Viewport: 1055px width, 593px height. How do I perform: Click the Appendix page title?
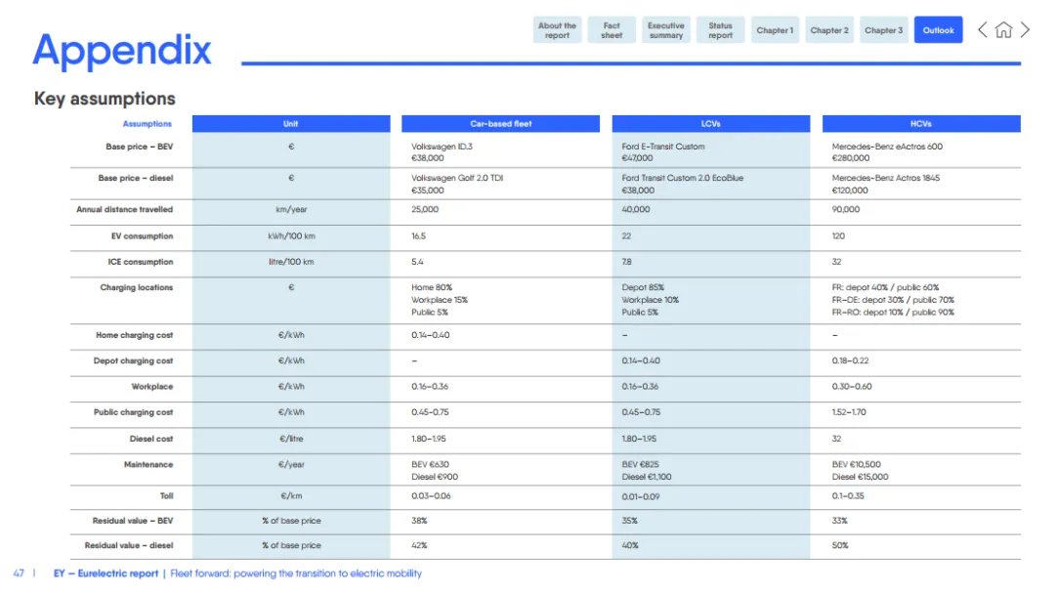pyautogui.click(x=122, y=50)
